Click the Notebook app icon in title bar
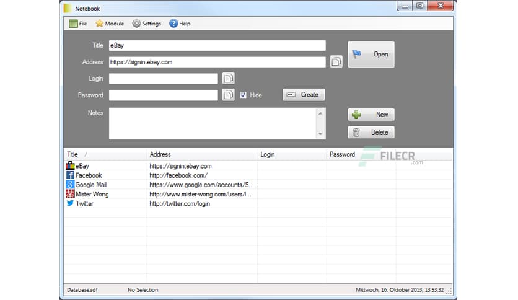This screenshot has width=518, height=300. coord(68,9)
